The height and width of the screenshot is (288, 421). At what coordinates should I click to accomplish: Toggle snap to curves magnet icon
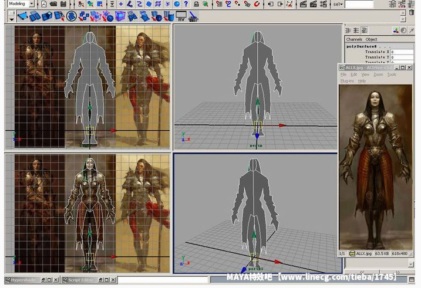[x=228, y=4]
